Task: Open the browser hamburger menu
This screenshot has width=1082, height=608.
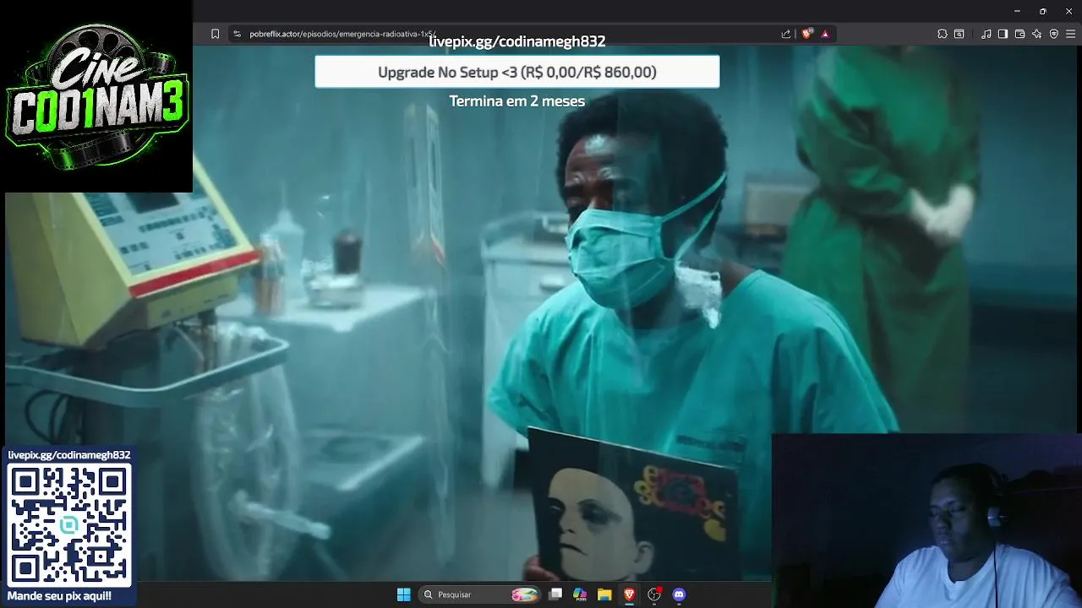Action: point(1071,34)
